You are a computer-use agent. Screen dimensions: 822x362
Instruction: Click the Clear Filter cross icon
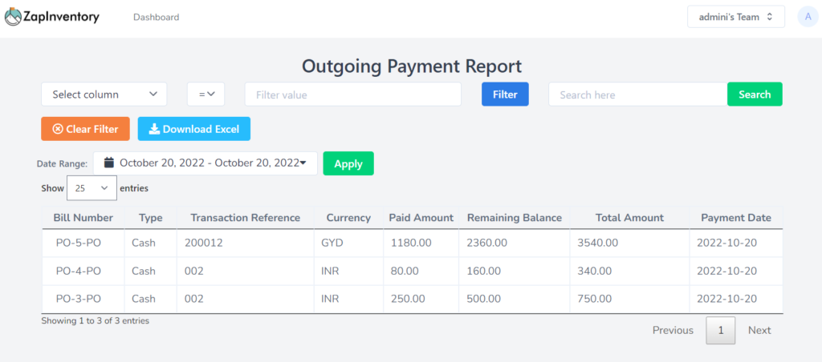[58, 129]
